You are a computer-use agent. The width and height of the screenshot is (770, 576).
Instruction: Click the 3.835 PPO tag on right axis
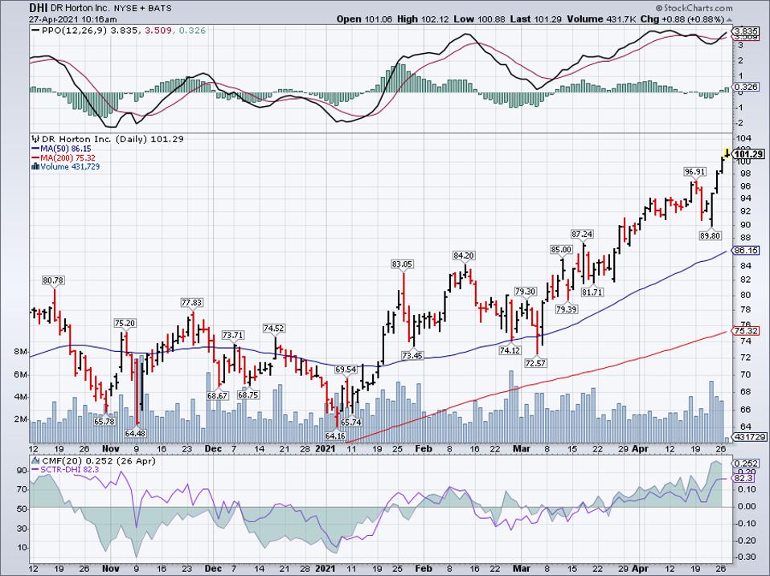click(747, 30)
